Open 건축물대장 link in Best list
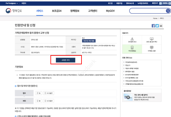 tap(134, 84)
